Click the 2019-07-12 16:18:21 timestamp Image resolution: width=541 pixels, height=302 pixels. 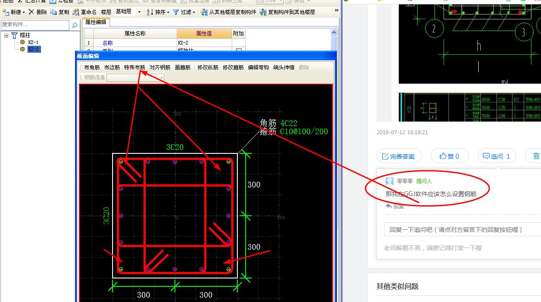(402, 132)
